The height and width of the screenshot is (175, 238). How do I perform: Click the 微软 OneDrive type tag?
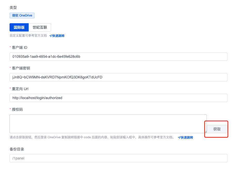(x=22, y=15)
